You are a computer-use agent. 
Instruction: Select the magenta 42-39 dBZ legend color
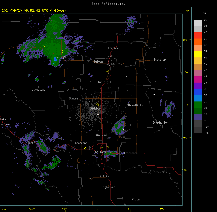point(198,79)
